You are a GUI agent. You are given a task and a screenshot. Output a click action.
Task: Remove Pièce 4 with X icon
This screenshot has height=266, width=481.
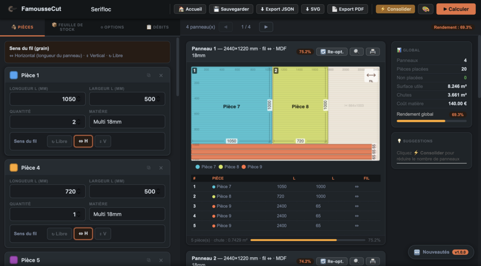[x=161, y=168]
